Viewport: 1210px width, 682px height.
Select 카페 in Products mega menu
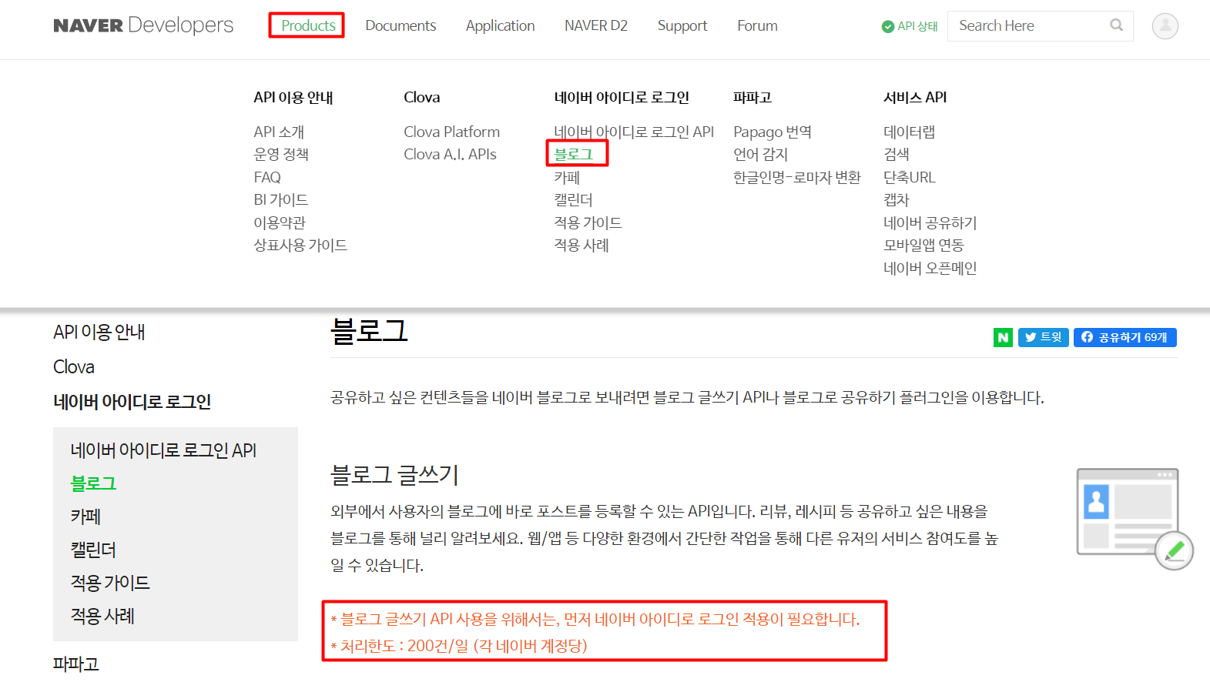tap(567, 177)
